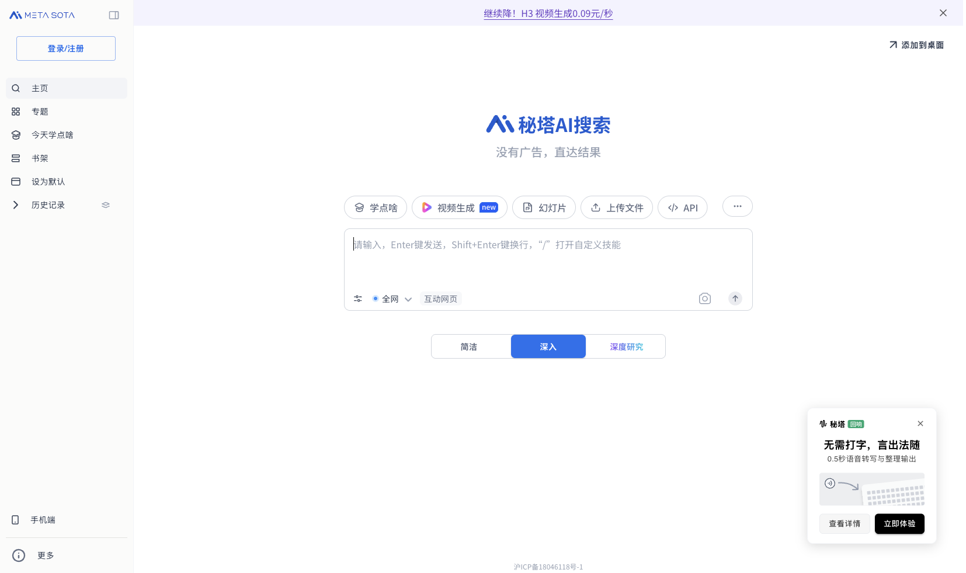Viewport: 966px width, 573px height.
Task: Collapse the sidebar panel icon
Action: [x=114, y=15]
